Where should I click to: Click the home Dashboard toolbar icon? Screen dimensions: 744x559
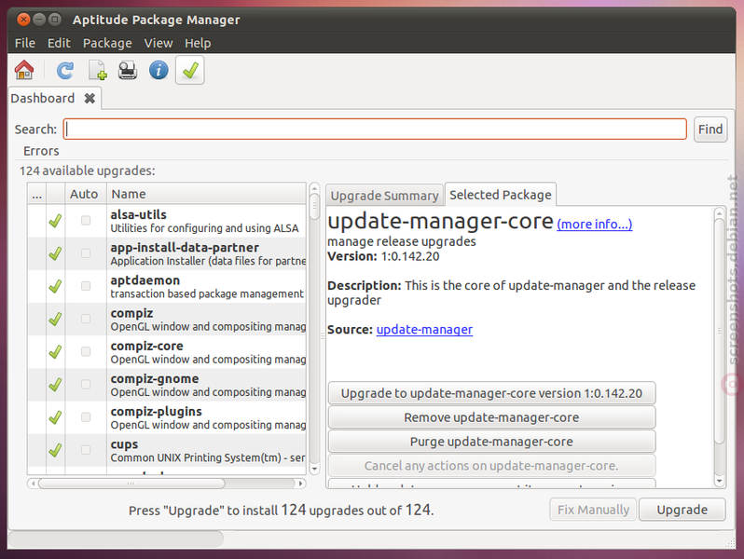click(x=24, y=70)
